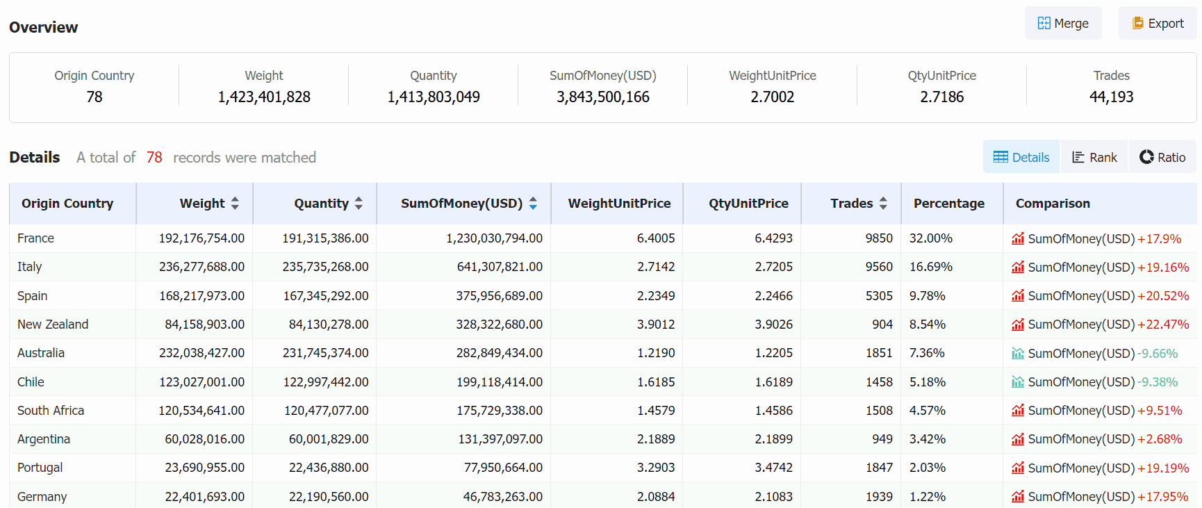
Task: Sort by Trades column arrows
Action: pos(883,203)
